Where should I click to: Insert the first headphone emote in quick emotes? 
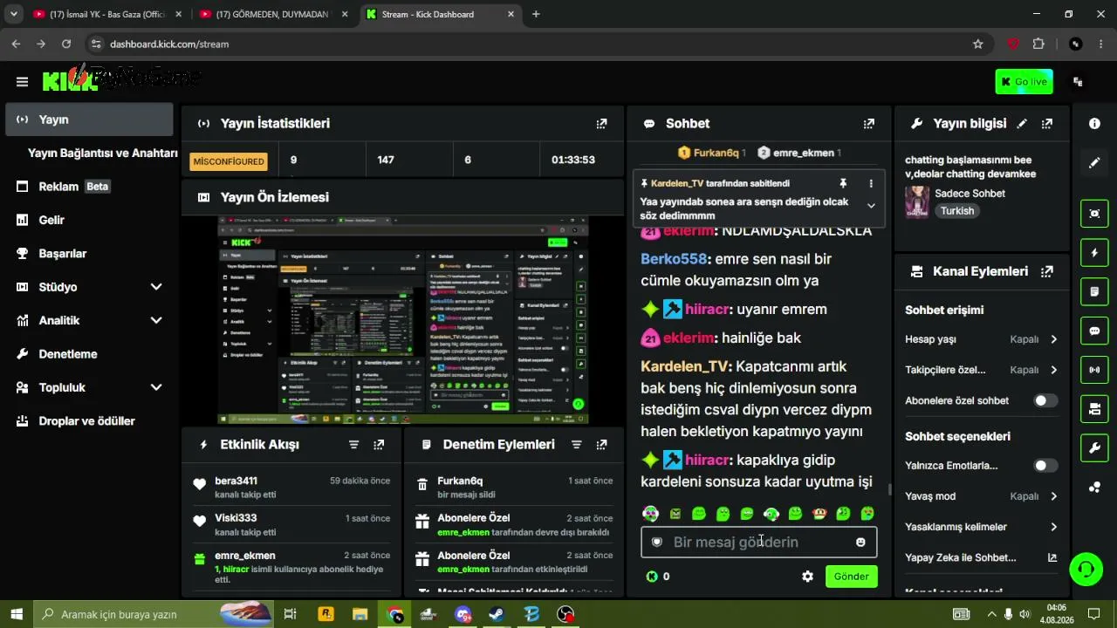(x=650, y=514)
